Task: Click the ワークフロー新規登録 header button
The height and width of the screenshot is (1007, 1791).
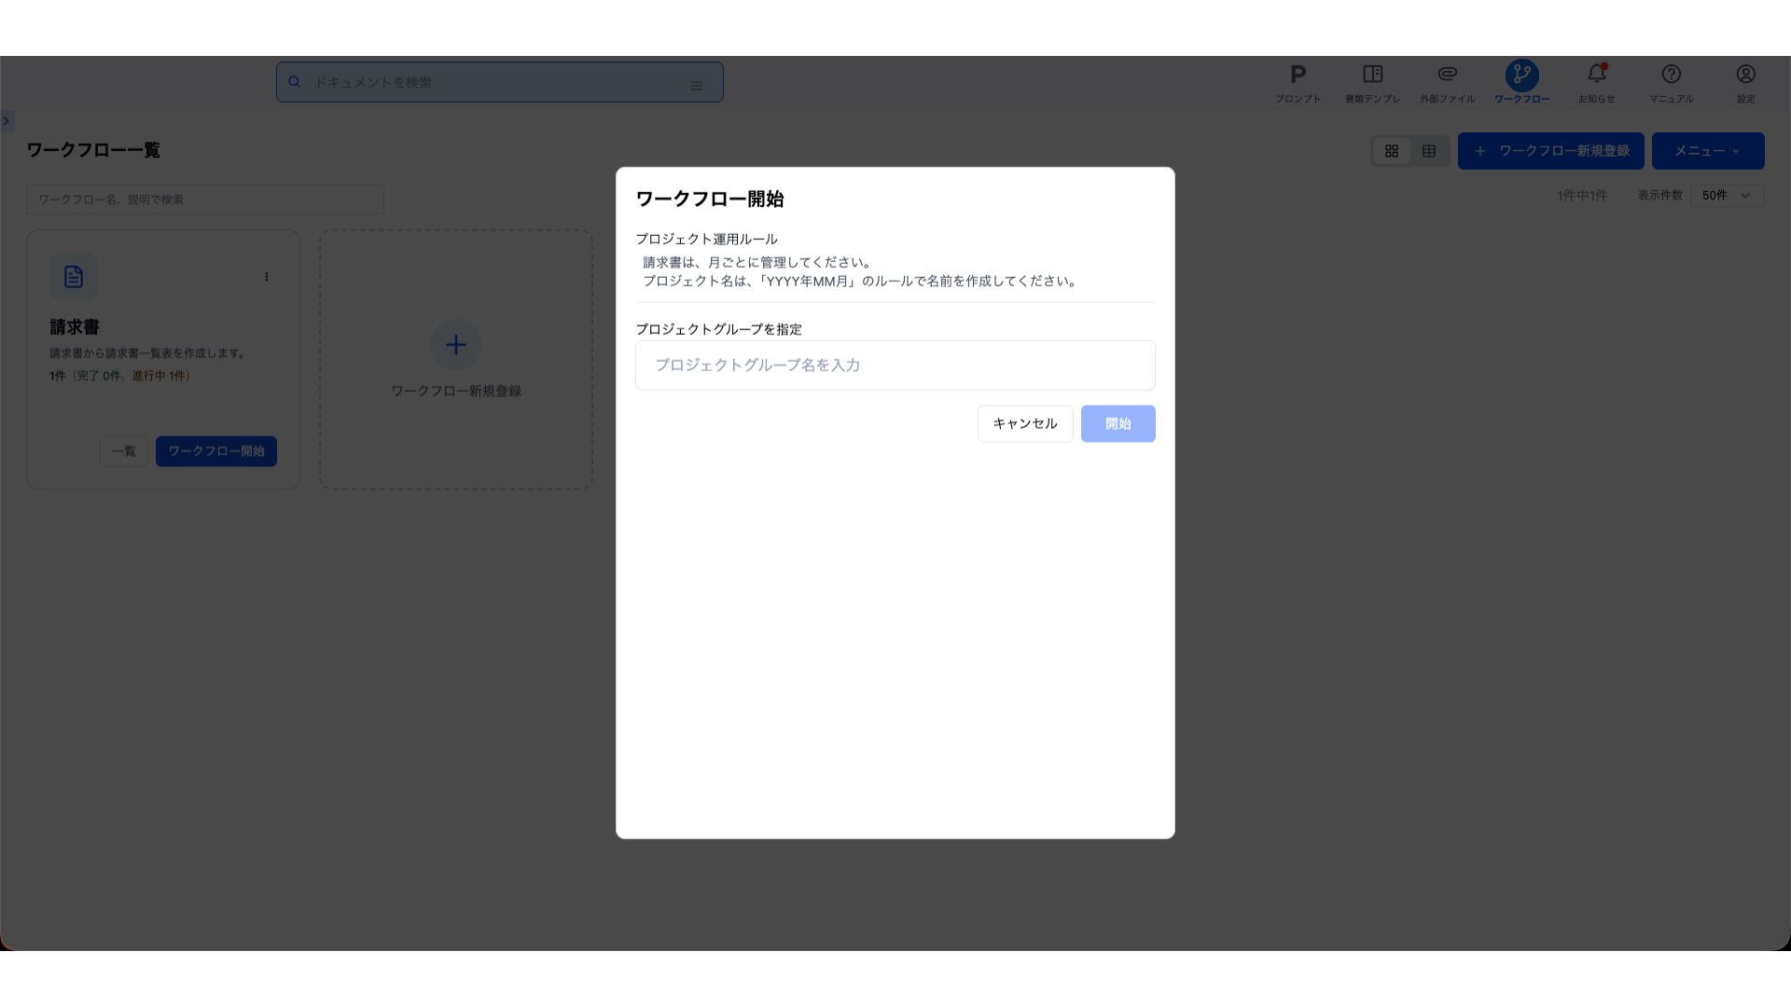Action: [x=1550, y=151]
